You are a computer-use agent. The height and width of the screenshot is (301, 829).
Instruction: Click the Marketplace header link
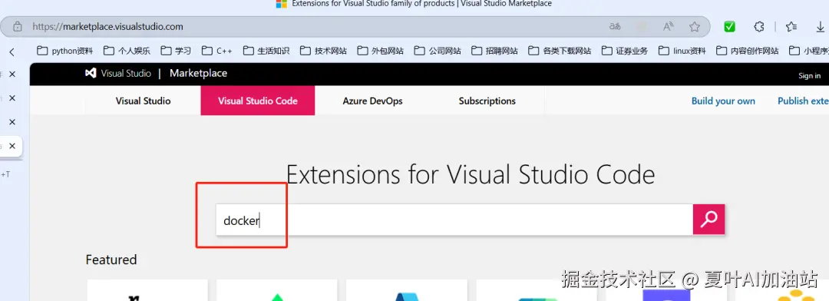198,74
